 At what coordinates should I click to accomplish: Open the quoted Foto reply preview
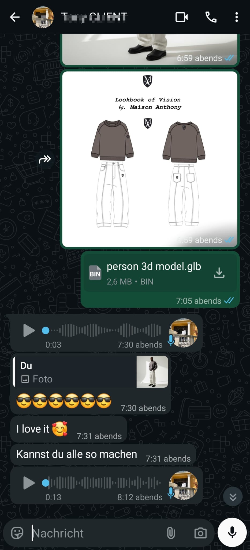tap(91, 372)
